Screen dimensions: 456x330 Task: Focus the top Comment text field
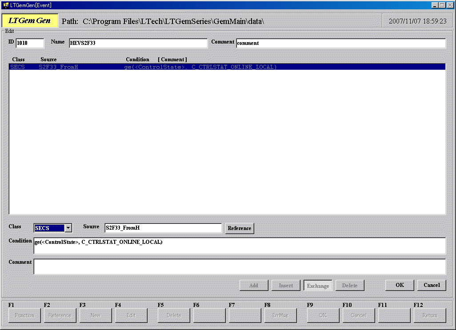pyautogui.click(x=340, y=43)
